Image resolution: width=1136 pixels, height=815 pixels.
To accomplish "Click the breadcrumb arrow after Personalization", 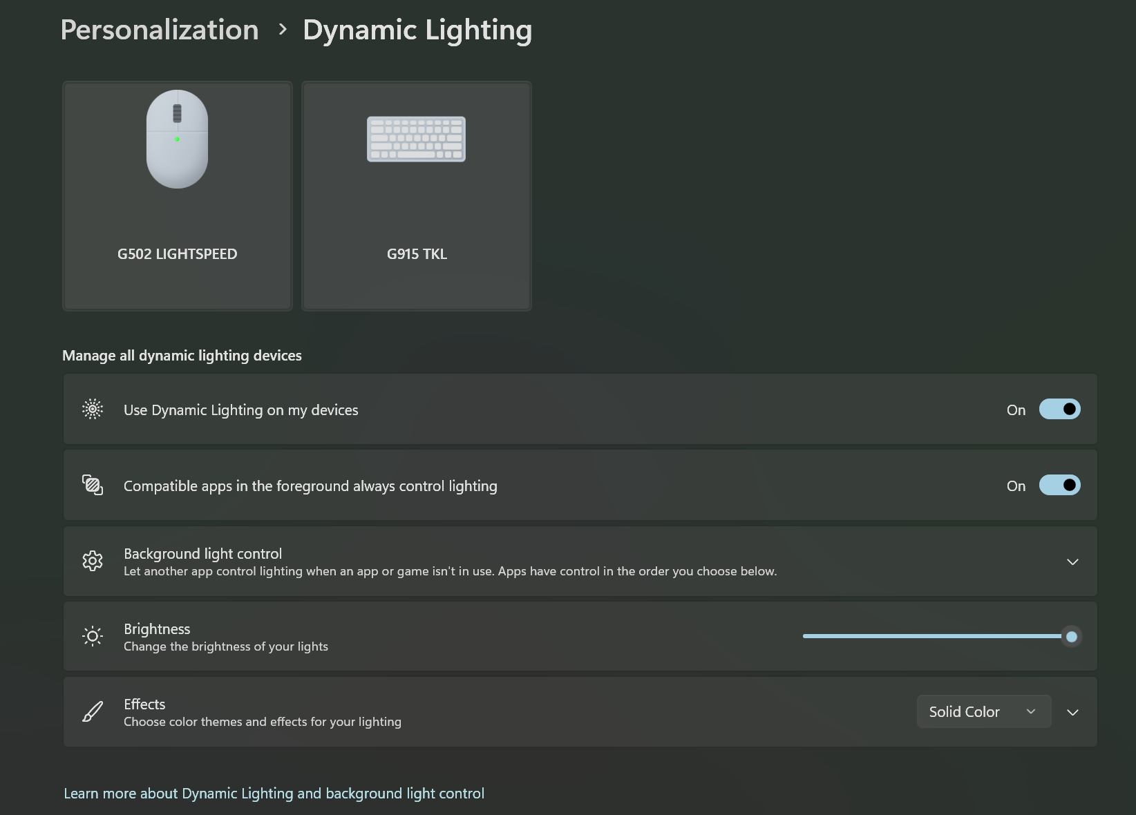I will coord(282,30).
